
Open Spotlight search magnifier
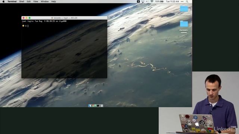click(x=187, y=1)
